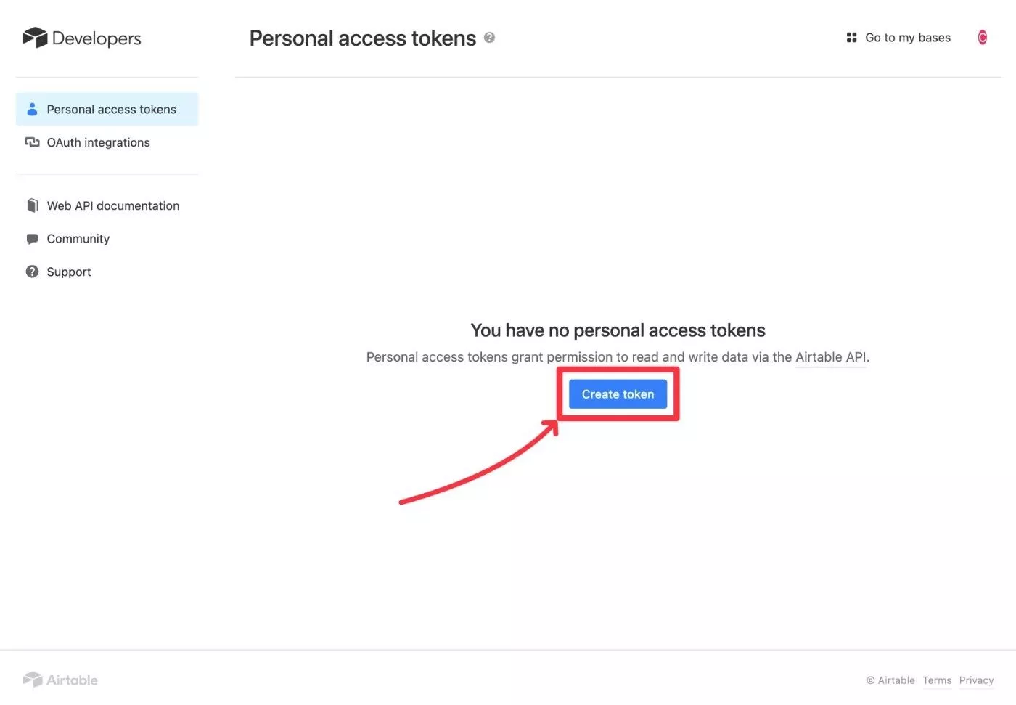Click the Web API documentation book icon
Viewport: 1016px width, 705px height.
pyautogui.click(x=32, y=205)
